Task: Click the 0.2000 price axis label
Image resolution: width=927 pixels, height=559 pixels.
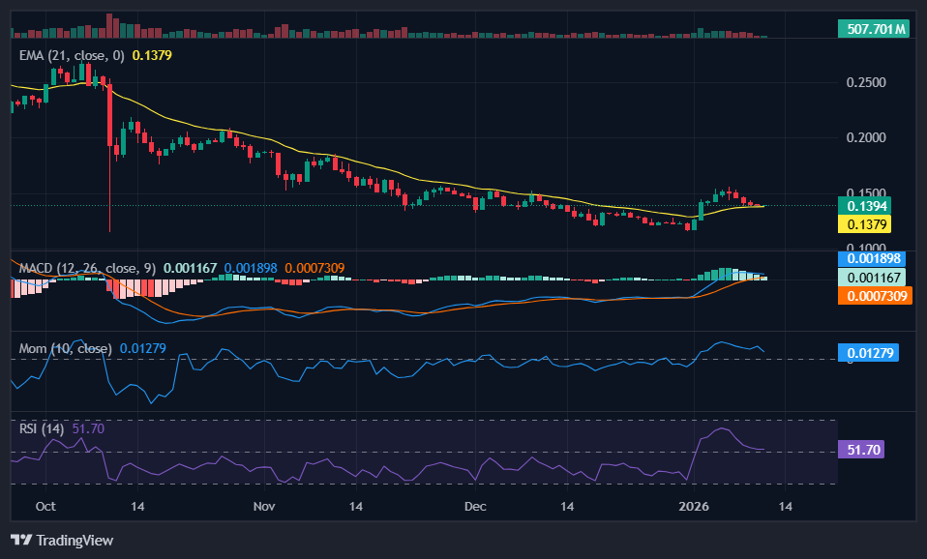Action: (x=866, y=137)
